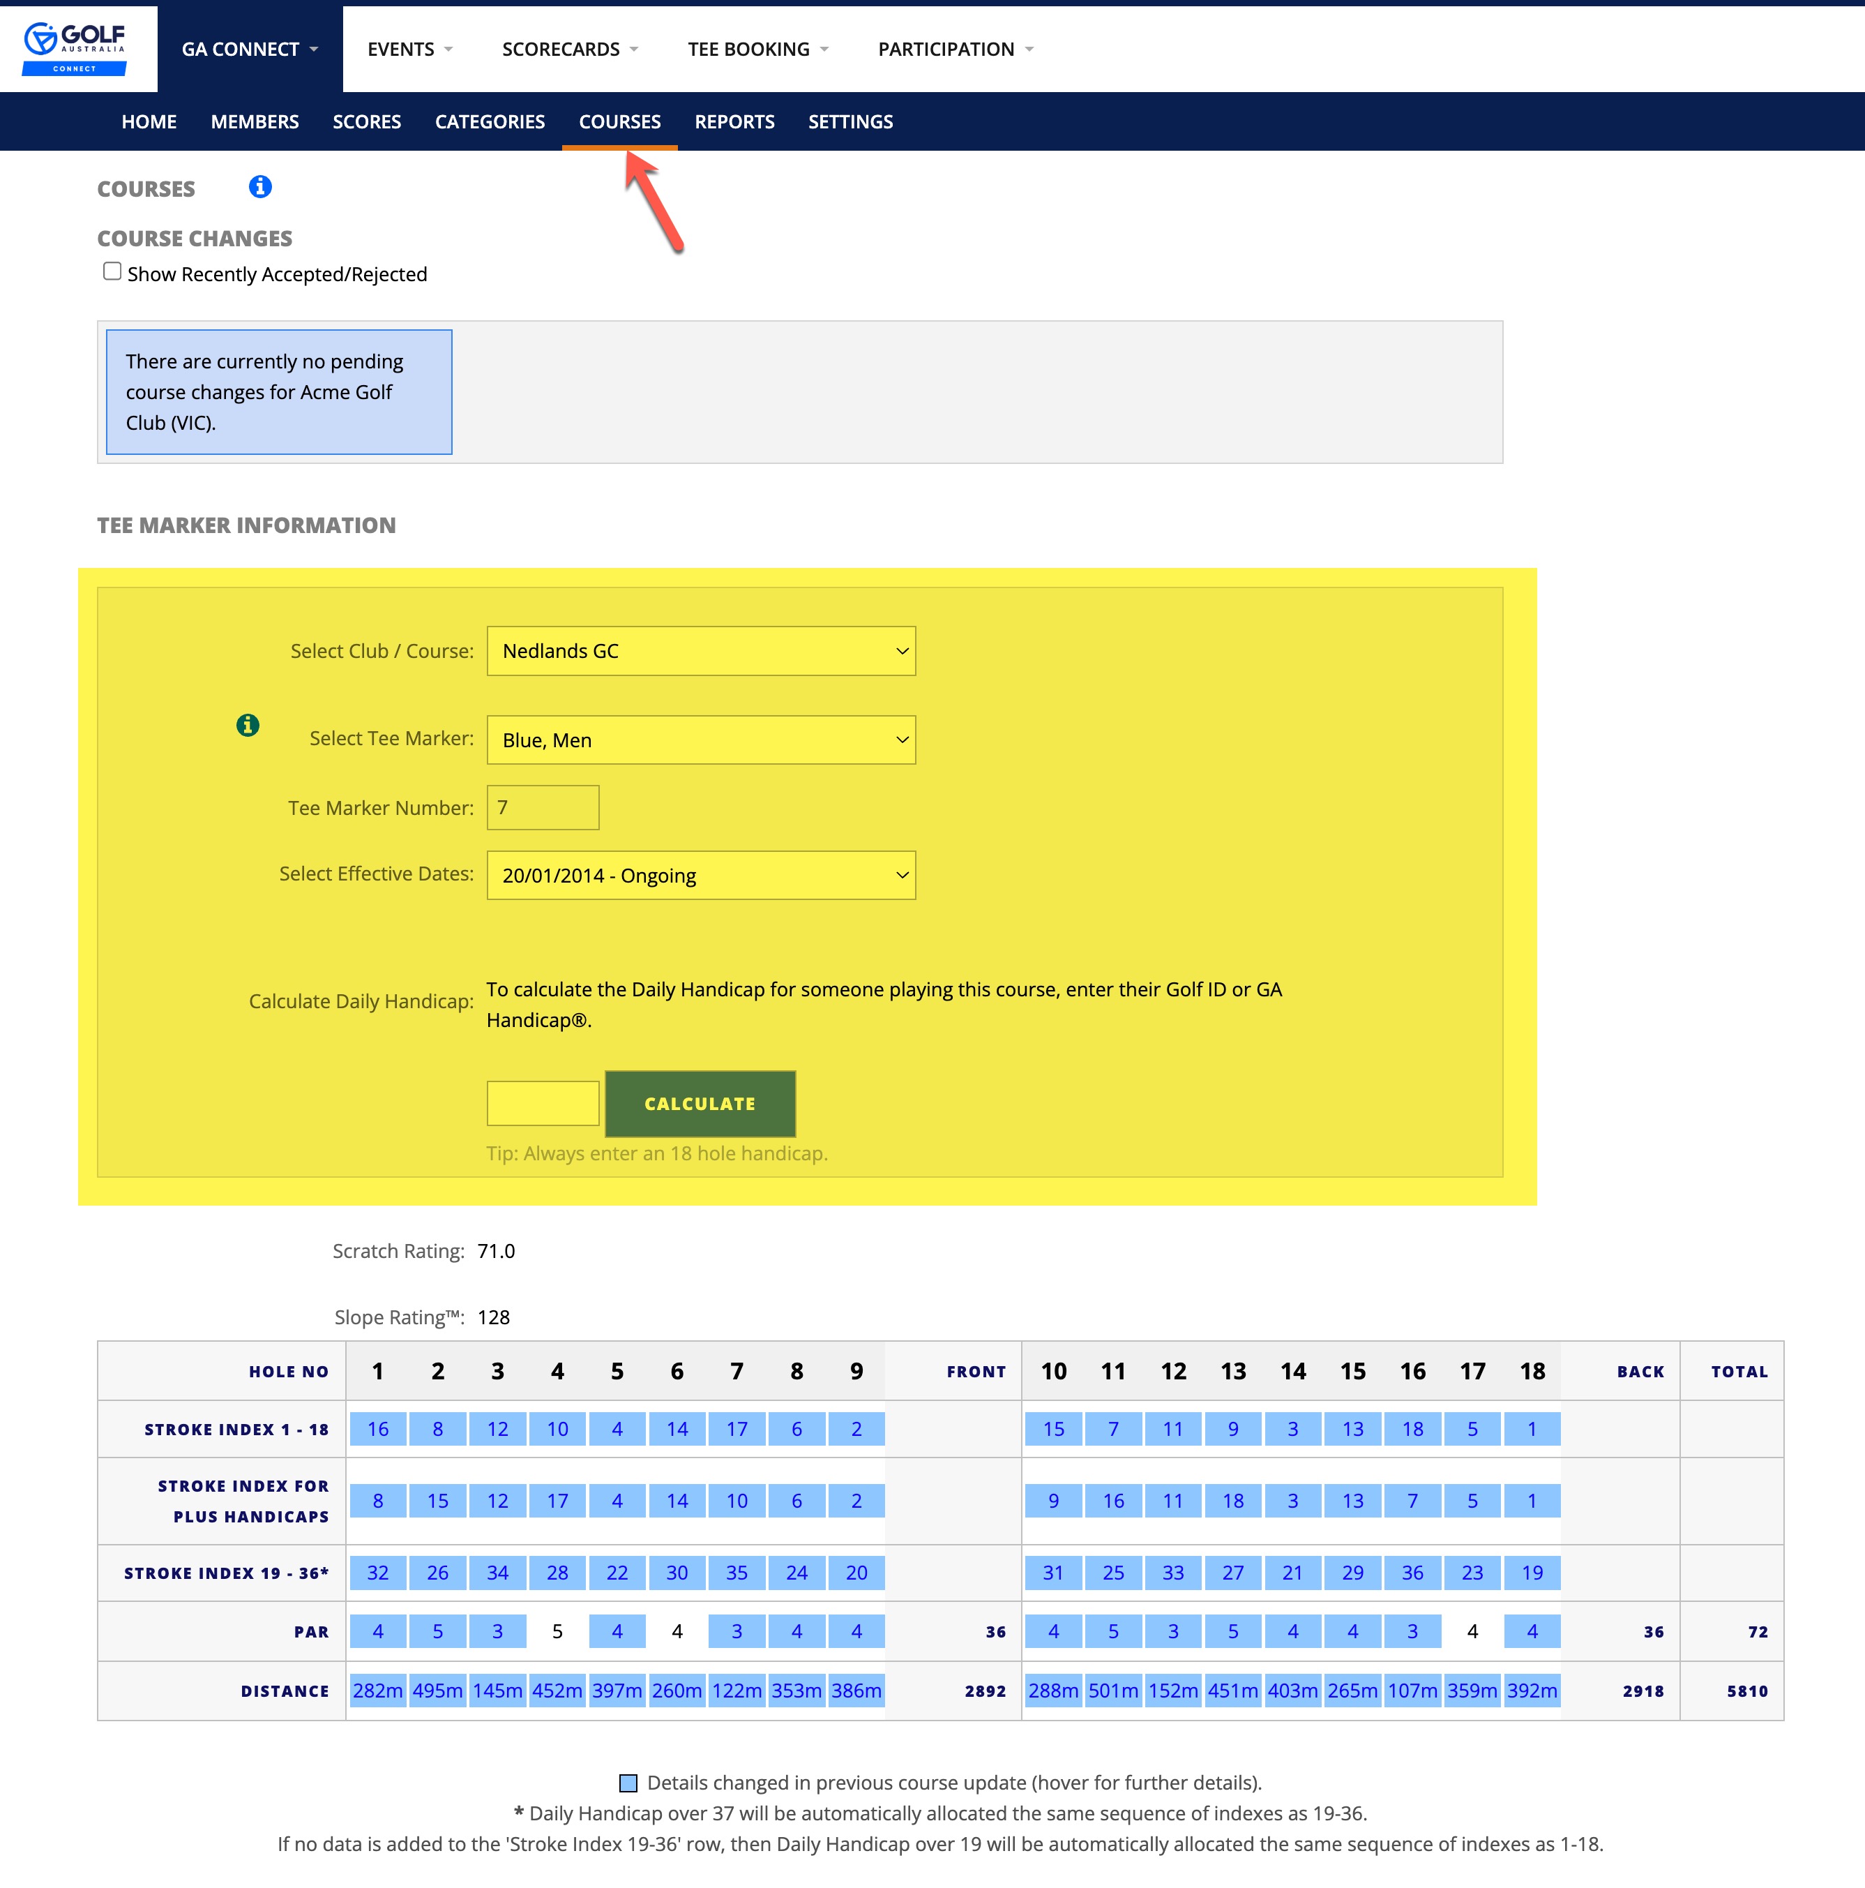Expand the Events menu
Viewport: 1865px width, 1888px height.
pos(410,49)
